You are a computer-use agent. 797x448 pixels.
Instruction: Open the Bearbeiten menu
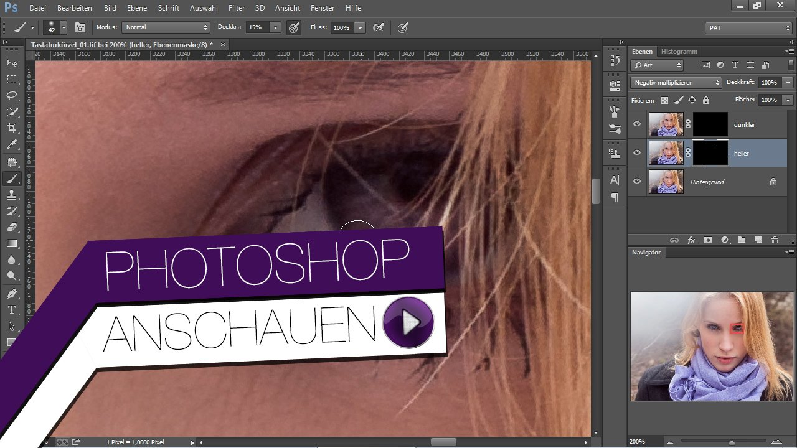[75, 8]
